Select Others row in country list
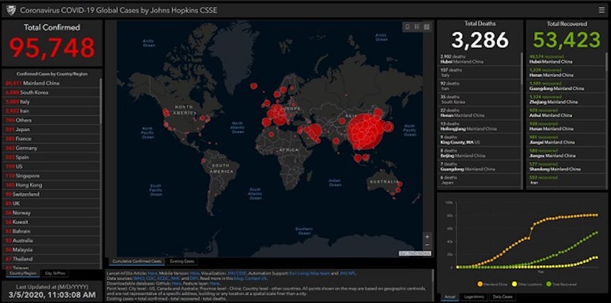Screen dimensions: 611x303 (x=51, y=120)
